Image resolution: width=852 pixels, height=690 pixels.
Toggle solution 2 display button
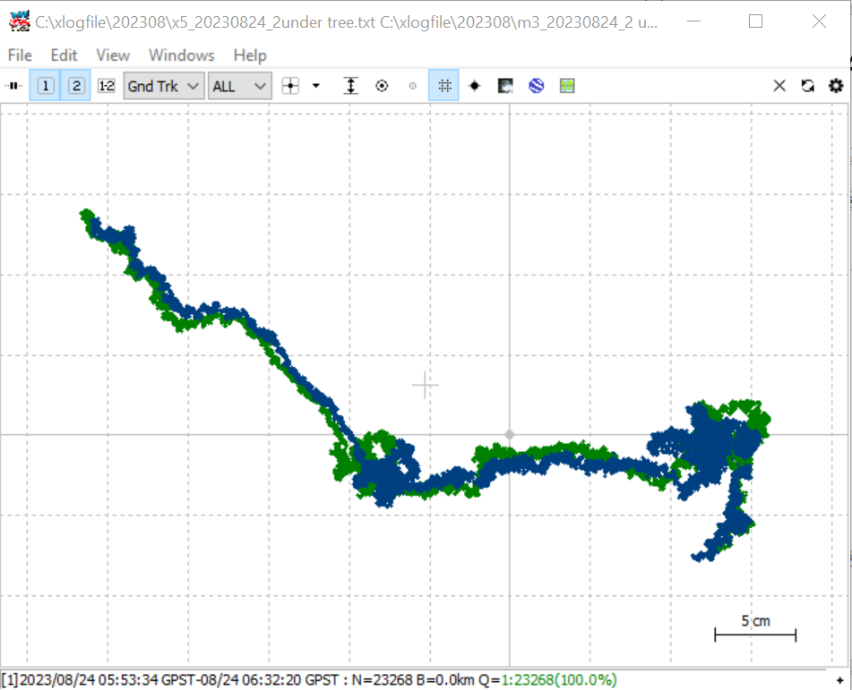click(x=77, y=86)
